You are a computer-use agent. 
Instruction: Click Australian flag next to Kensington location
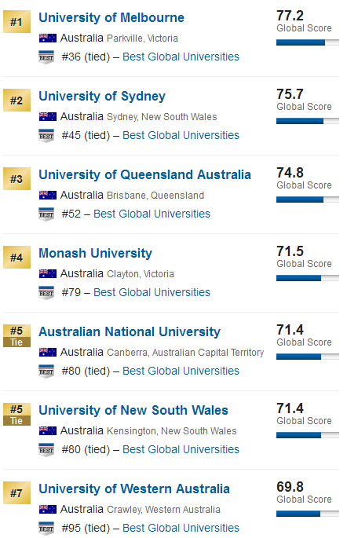tap(48, 431)
